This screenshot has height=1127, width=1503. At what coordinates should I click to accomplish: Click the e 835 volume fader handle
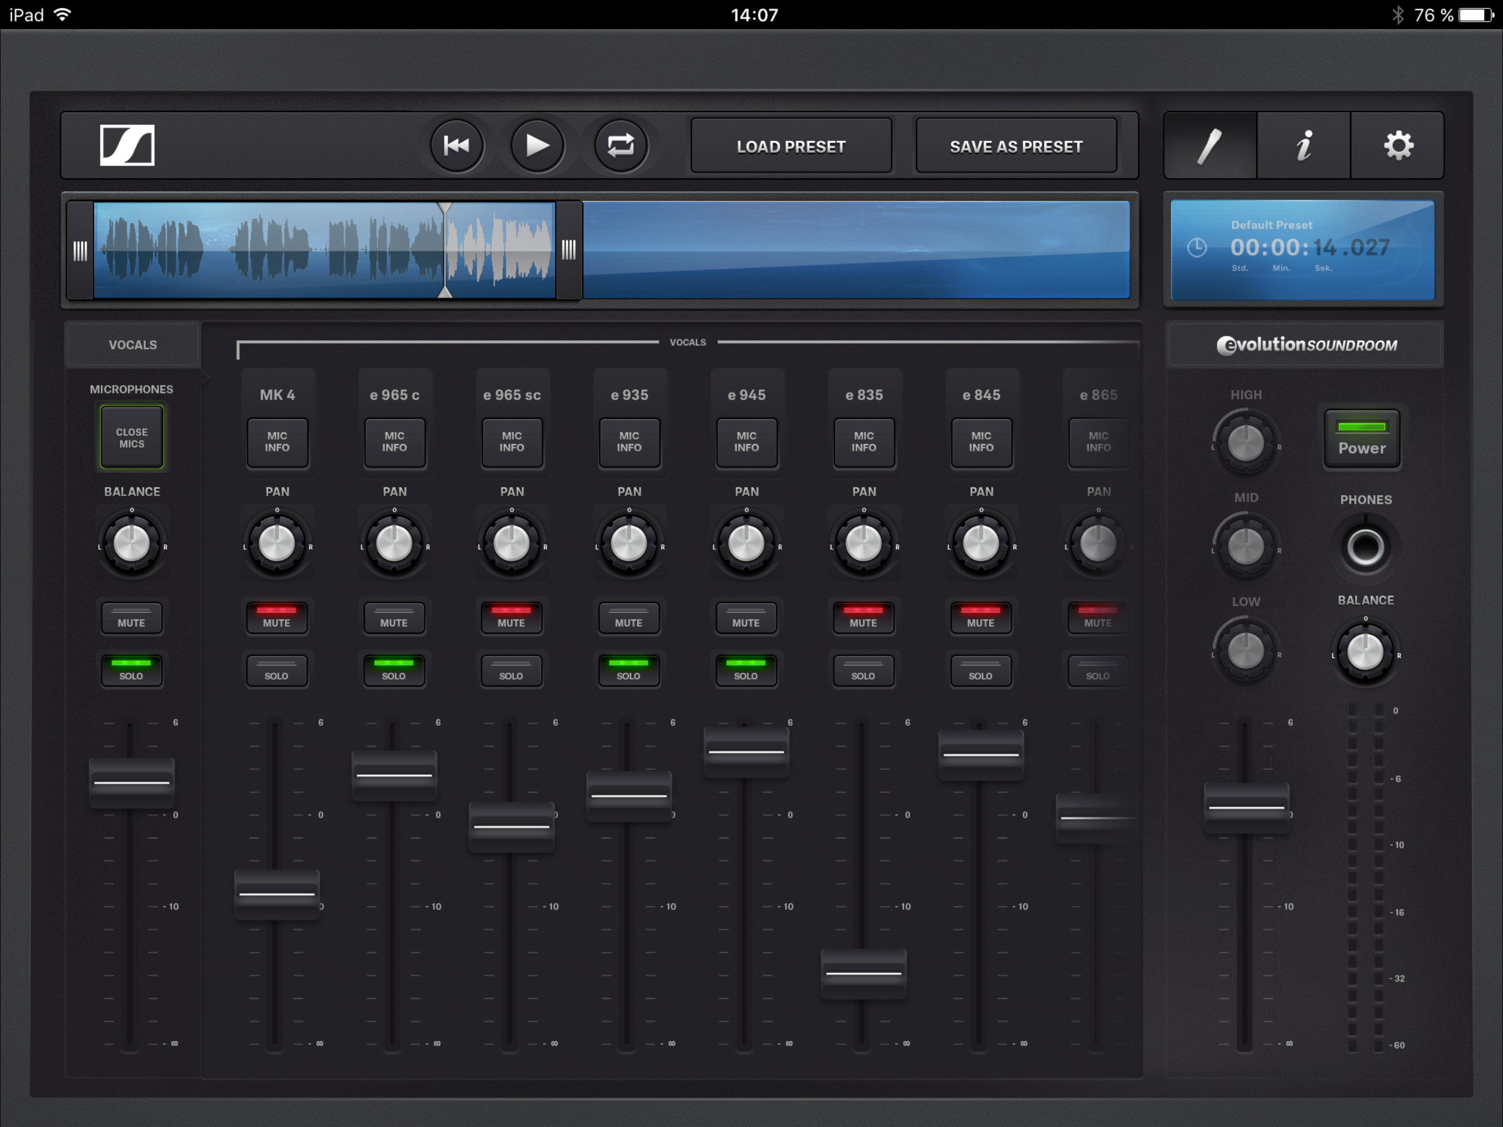pos(864,973)
